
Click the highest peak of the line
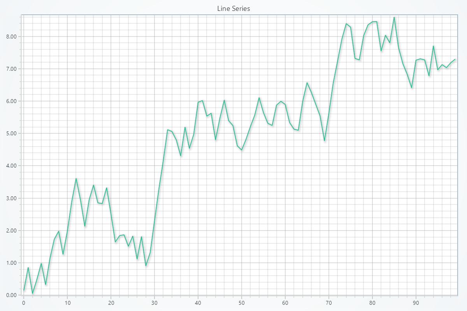(394, 17)
